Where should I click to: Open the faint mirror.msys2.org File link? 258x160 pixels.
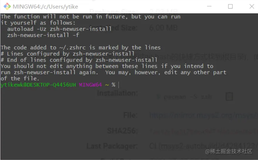(x=203, y=116)
